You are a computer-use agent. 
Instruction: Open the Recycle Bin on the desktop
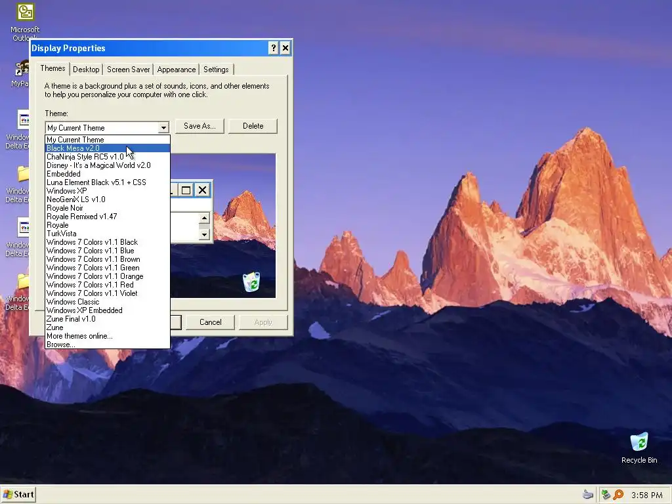point(639,448)
